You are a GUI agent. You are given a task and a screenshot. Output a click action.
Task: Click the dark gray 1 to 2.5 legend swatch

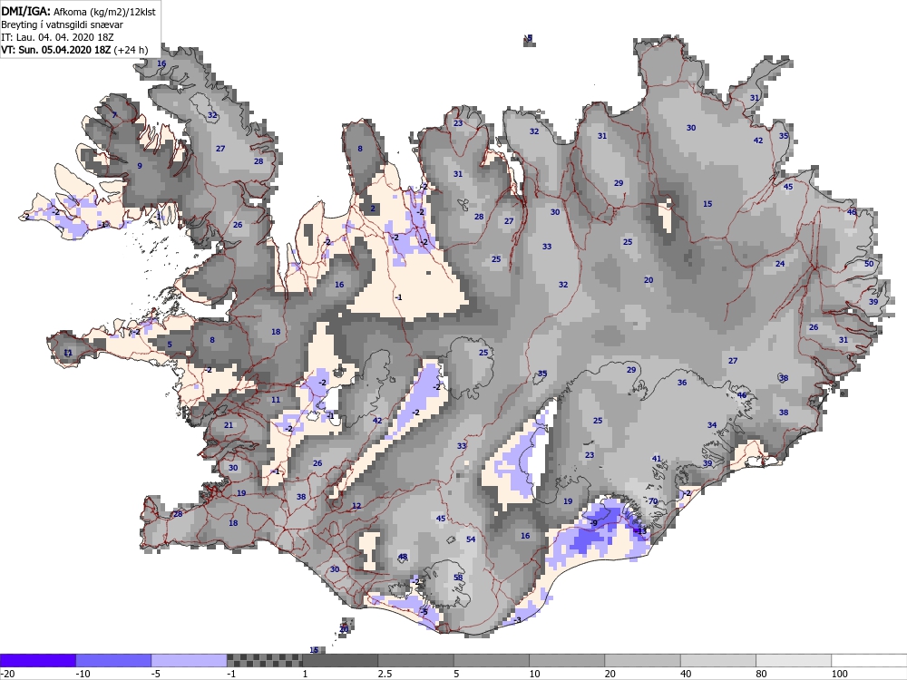coord(340,660)
